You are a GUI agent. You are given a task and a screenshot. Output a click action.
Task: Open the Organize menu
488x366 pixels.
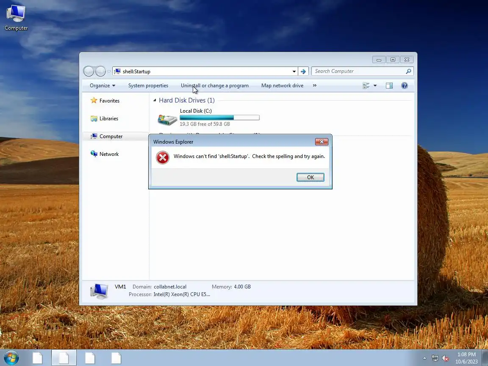point(103,86)
